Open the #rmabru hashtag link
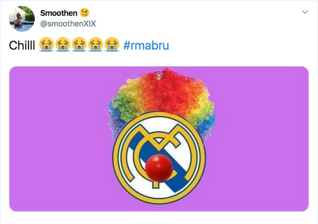This screenshot has width=318, height=224. pyautogui.click(x=146, y=45)
